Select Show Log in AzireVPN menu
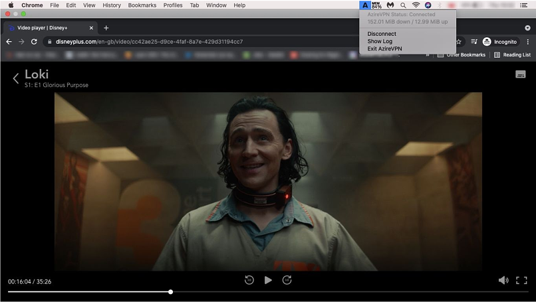This screenshot has width=536, height=302. pyautogui.click(x=380, y=41)
